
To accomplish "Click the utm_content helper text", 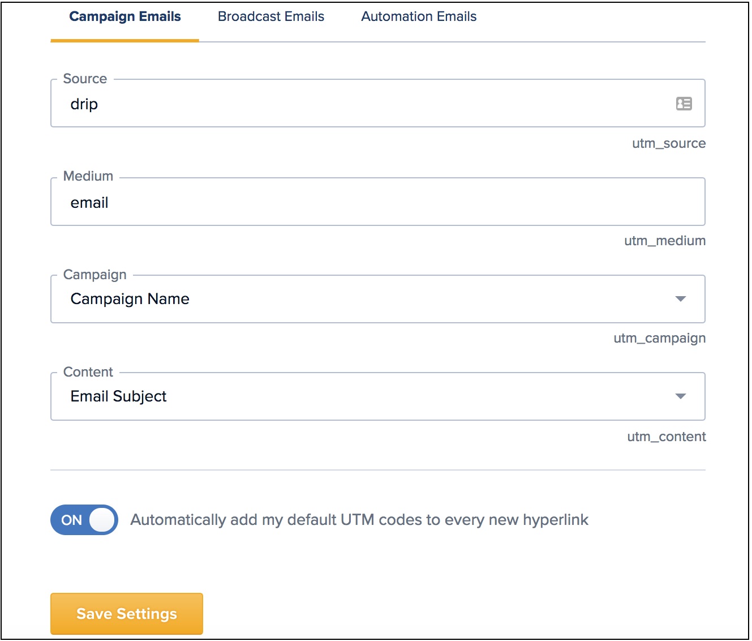I will coord(666,437).
